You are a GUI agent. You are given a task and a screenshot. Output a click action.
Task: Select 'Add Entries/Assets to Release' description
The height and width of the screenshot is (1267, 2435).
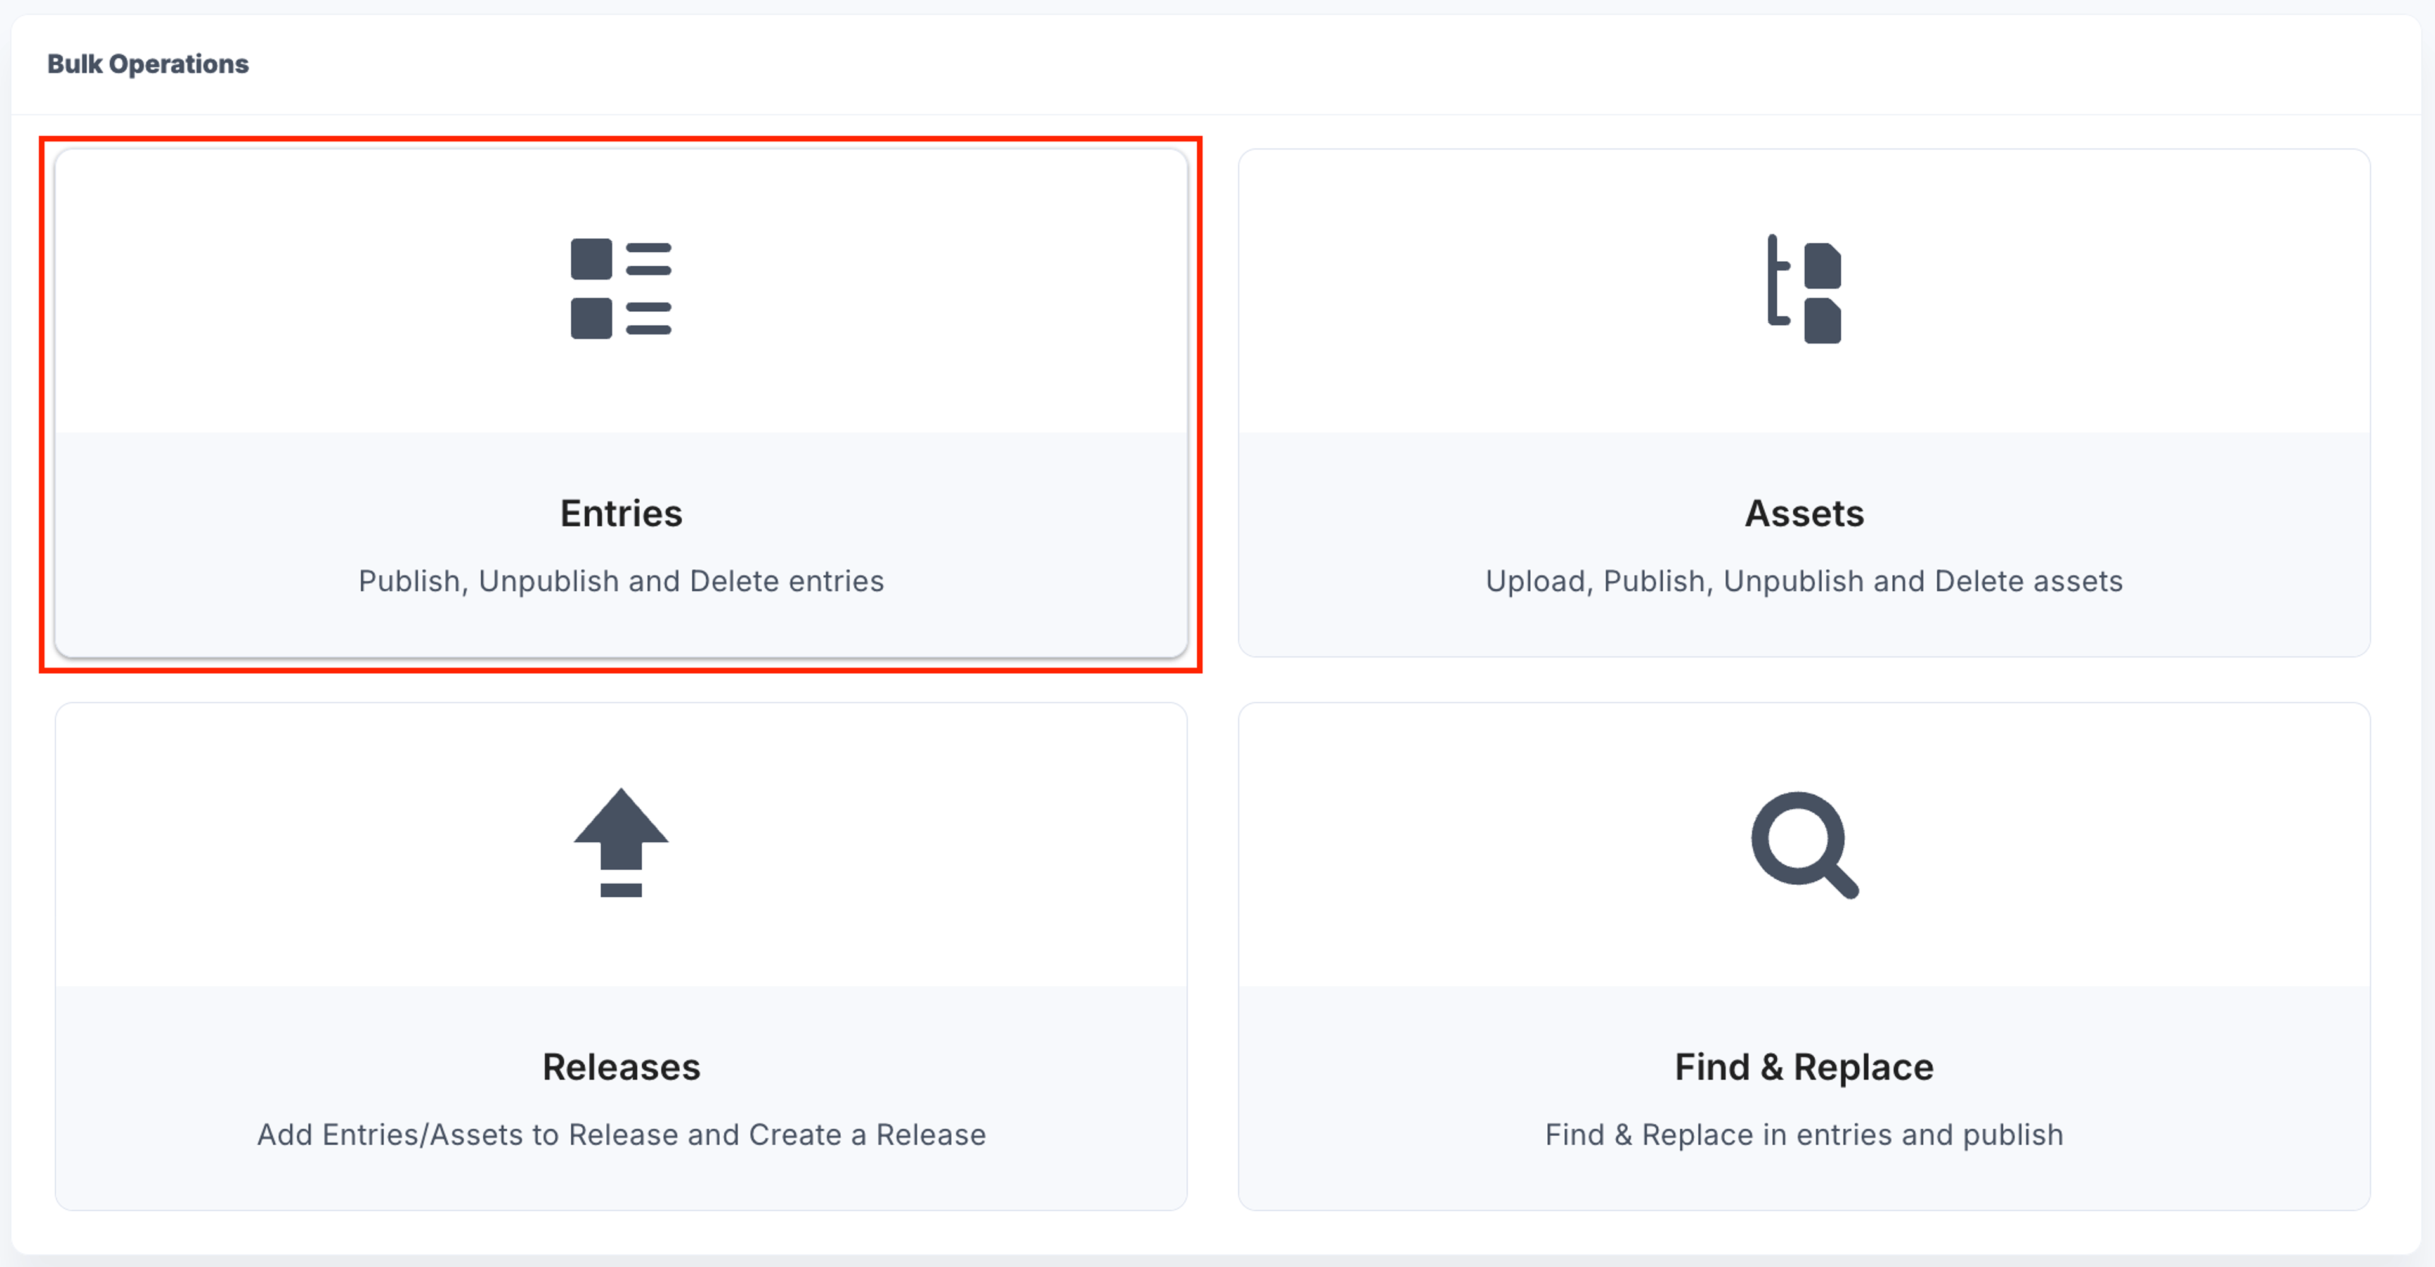(621, 1135)
